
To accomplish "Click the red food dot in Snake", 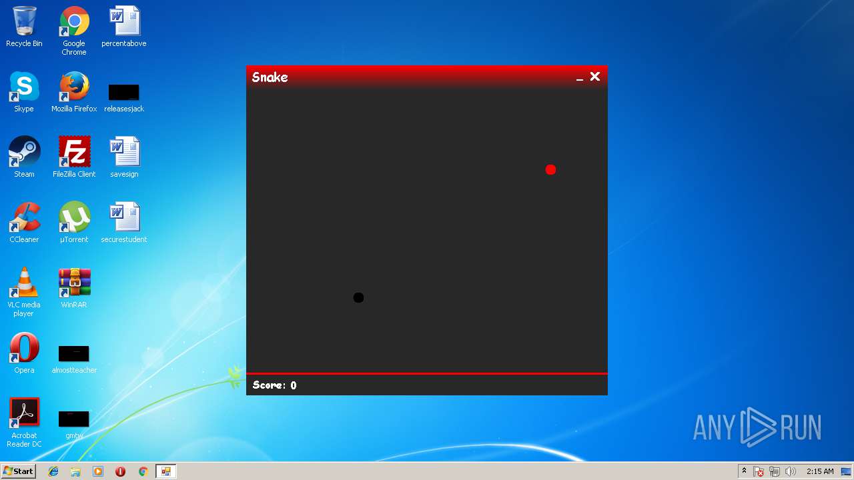I will (x=550, y=170).
